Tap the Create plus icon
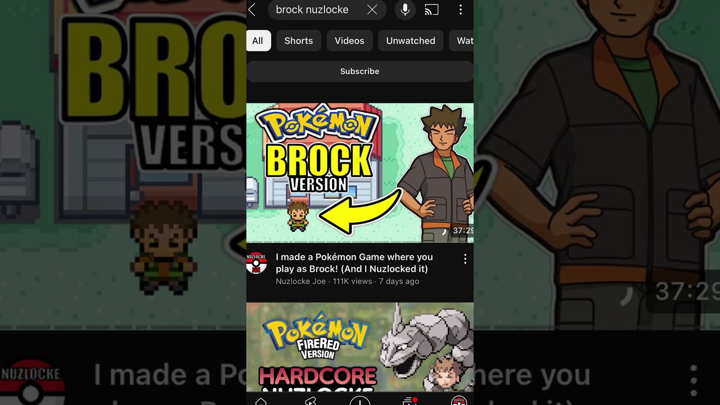The height and width of the screenshot is (405, 720). 360,400
